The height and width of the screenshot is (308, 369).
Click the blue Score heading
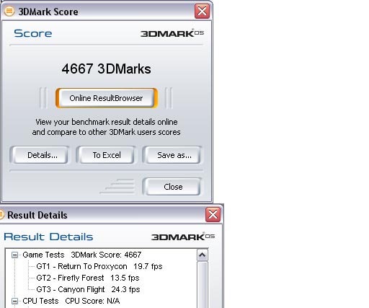tap(33, 33)
